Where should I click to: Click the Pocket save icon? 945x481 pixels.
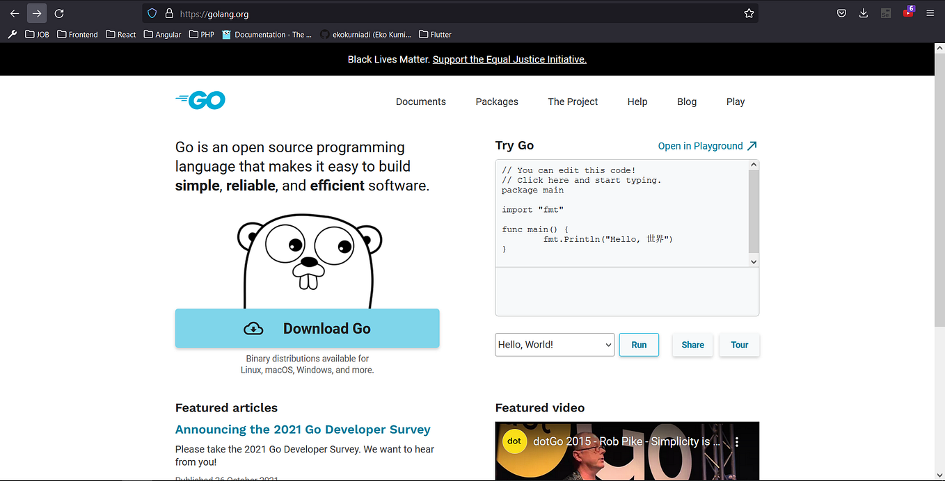[x=841, y=13]
